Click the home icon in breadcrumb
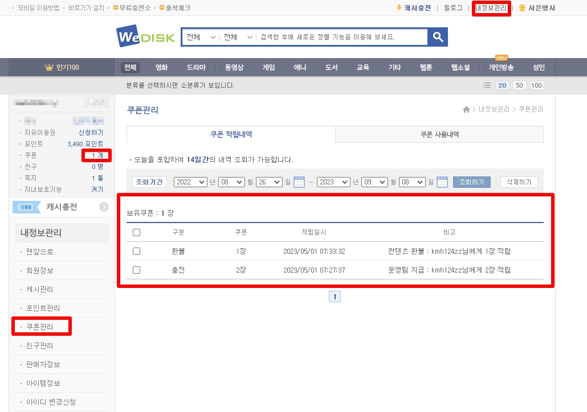 click(x=466, y=109)
